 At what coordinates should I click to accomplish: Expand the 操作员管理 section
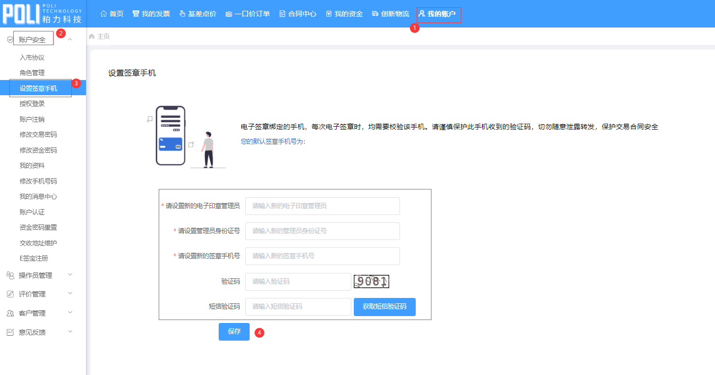click(70, 275)
